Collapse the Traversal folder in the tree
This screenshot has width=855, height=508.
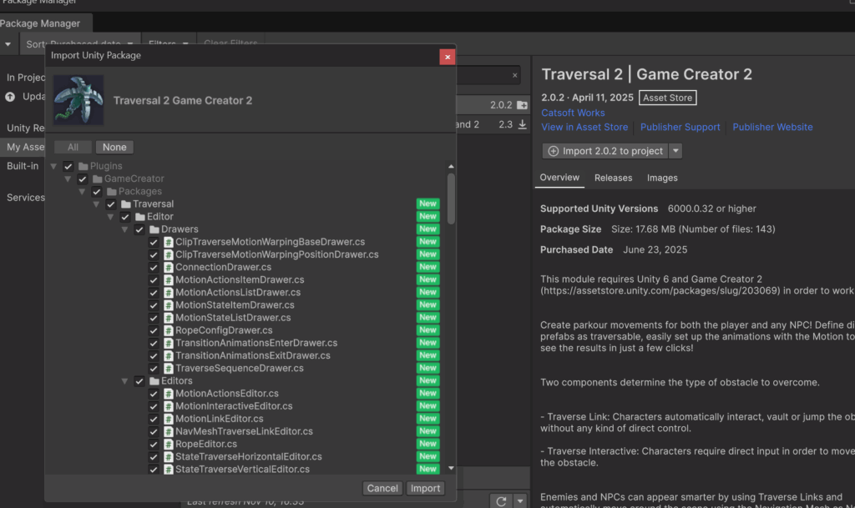coord(97,204)
